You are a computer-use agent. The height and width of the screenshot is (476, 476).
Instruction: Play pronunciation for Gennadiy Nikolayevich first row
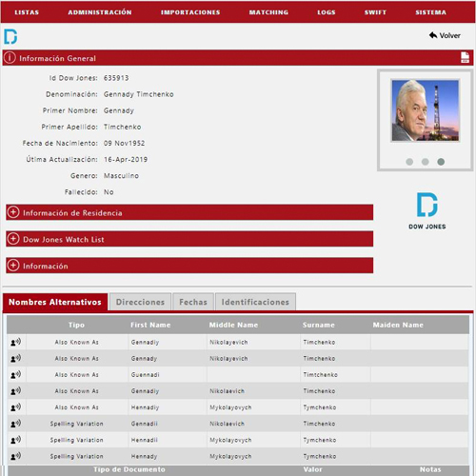16,342
